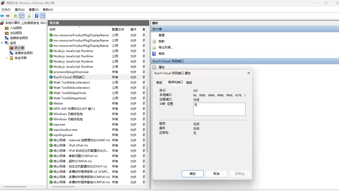Select the Weixin rule row
This screenshot has width=339, height=191.
coord(97,103)
